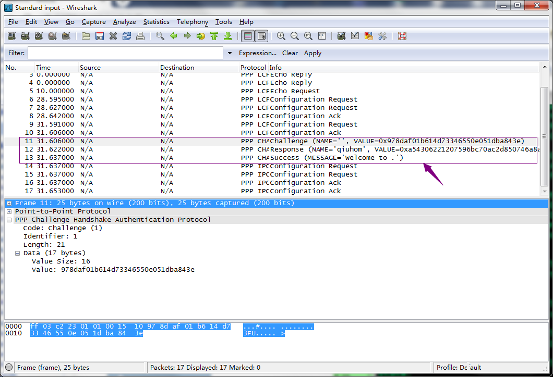The height and width of the screenshot is (377, 553).
Task: Open the Analyze menu
Action: (125, 22)
